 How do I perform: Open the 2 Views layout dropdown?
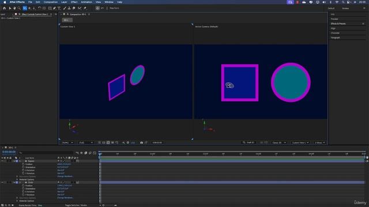click(320, 143)
